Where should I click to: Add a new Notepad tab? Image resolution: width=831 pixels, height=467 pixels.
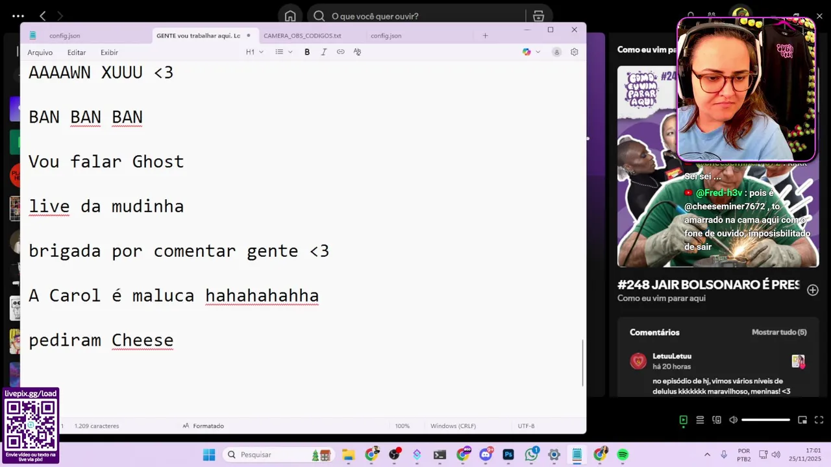[x=485, y=36]
